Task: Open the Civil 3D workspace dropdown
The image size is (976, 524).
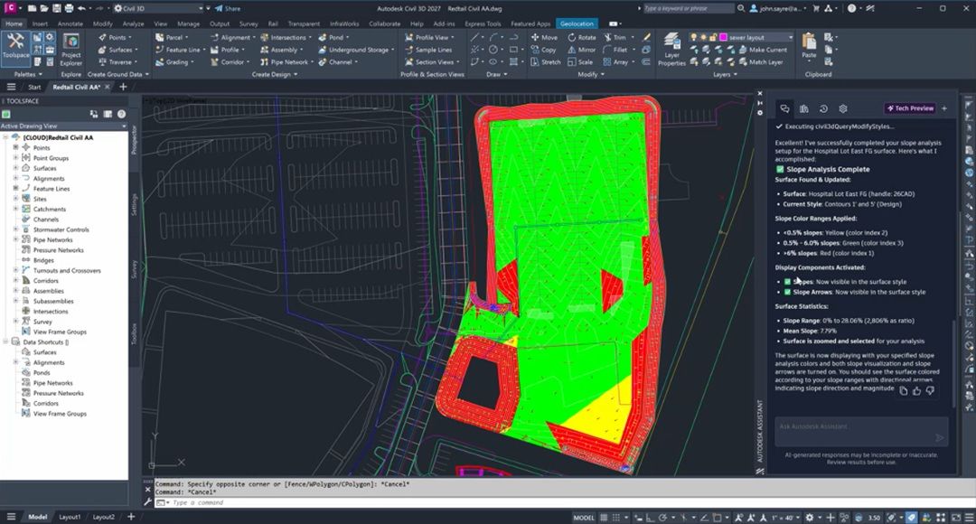Action: click(201, 9)
